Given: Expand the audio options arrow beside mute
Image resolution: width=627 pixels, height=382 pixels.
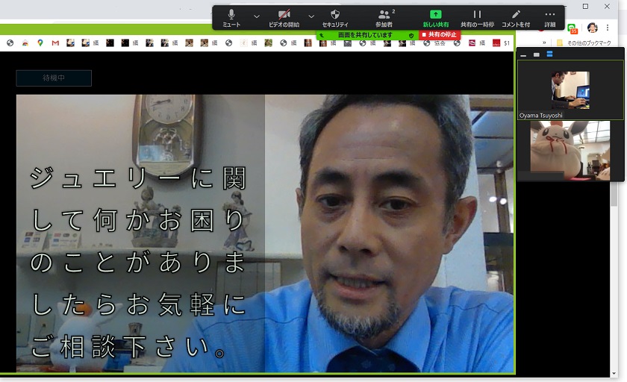Looking at the screenshot, I should (257, 16).
